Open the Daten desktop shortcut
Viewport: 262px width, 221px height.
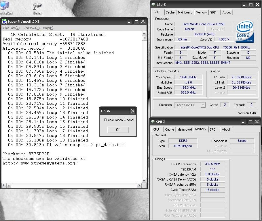[38, 8]
